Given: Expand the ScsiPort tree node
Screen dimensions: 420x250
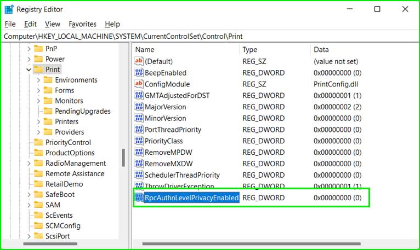Looking at the screenshot, I should click(29, 236).
